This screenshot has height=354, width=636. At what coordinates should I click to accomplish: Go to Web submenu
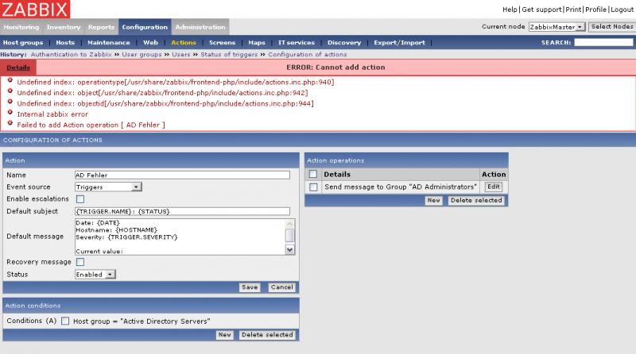click(150, 43)
